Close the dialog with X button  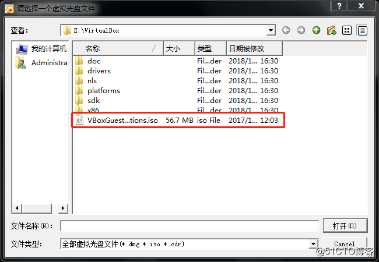click(361, 6)
